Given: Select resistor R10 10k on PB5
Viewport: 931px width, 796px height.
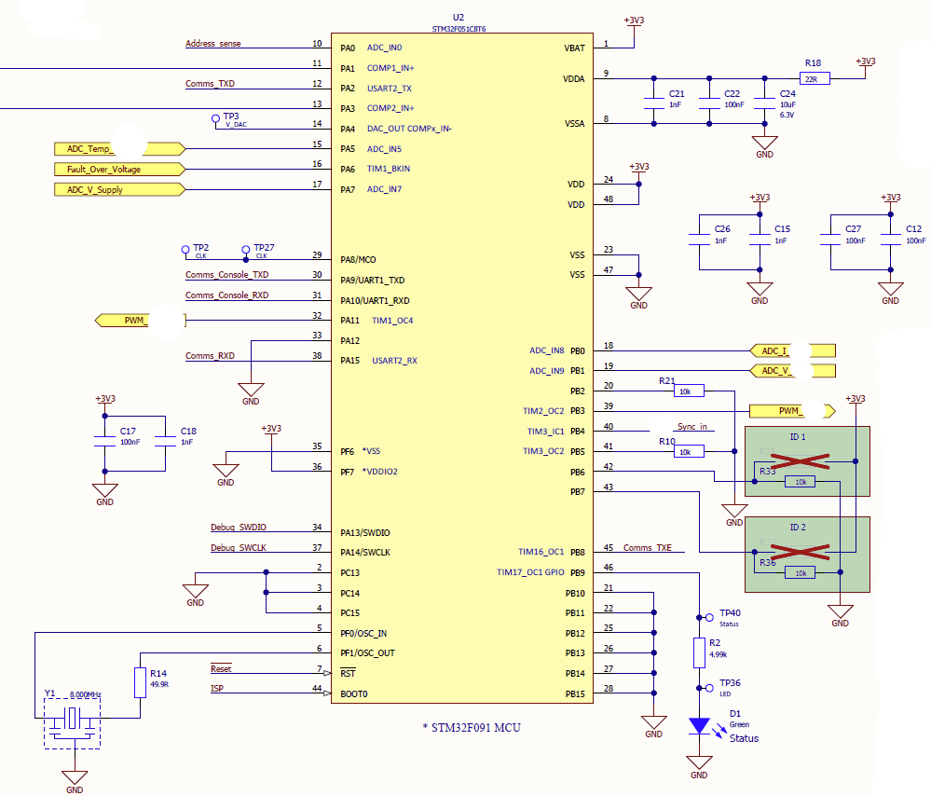Looking at the screenshot, I should pyautogui.click(x=689, y=451).
